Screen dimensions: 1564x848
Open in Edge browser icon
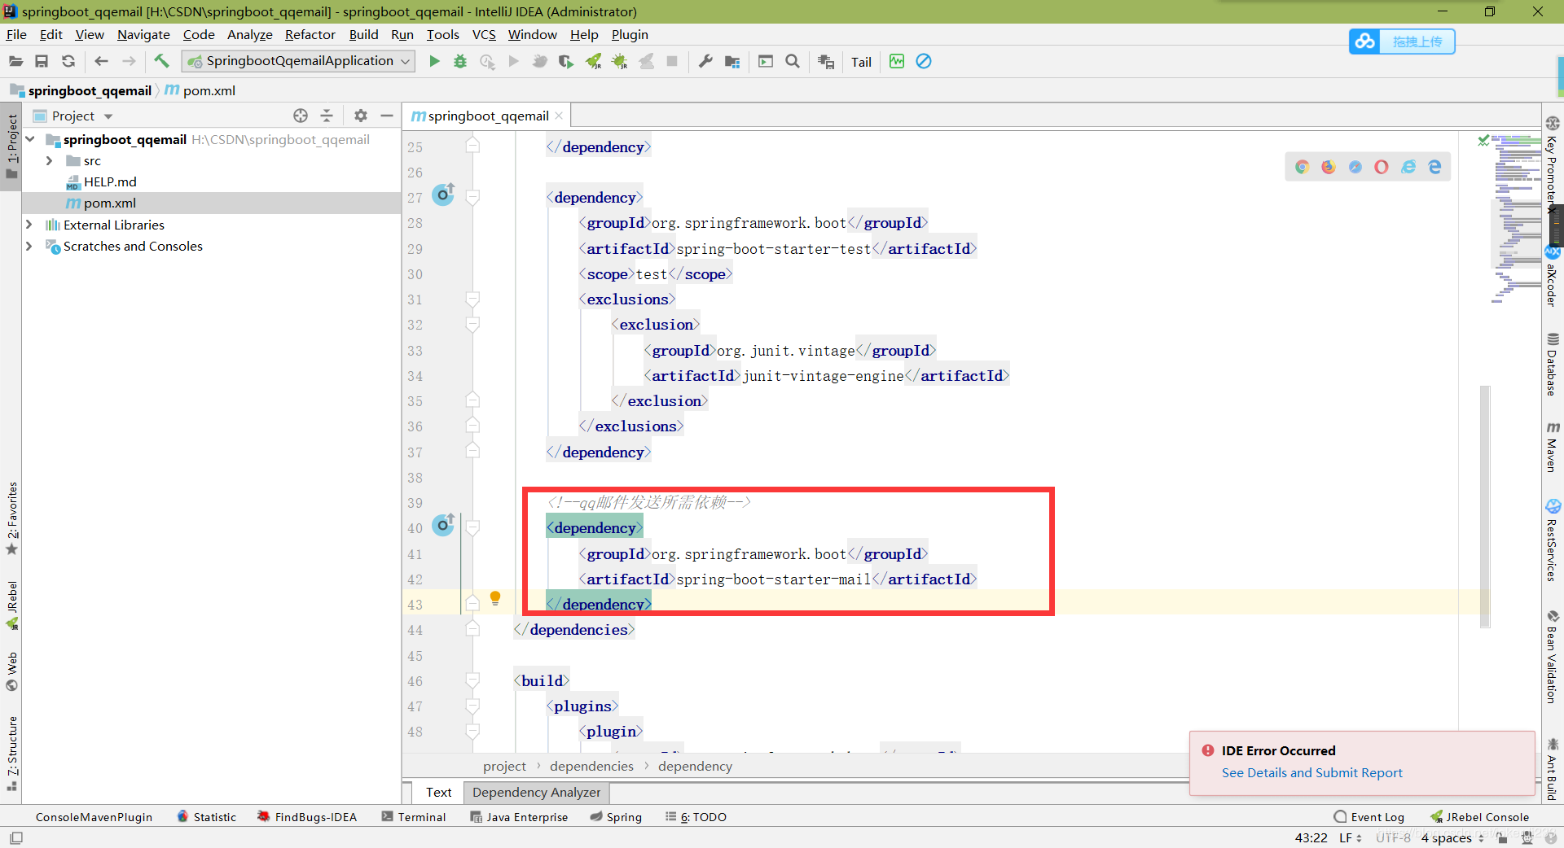[1434, 167]
